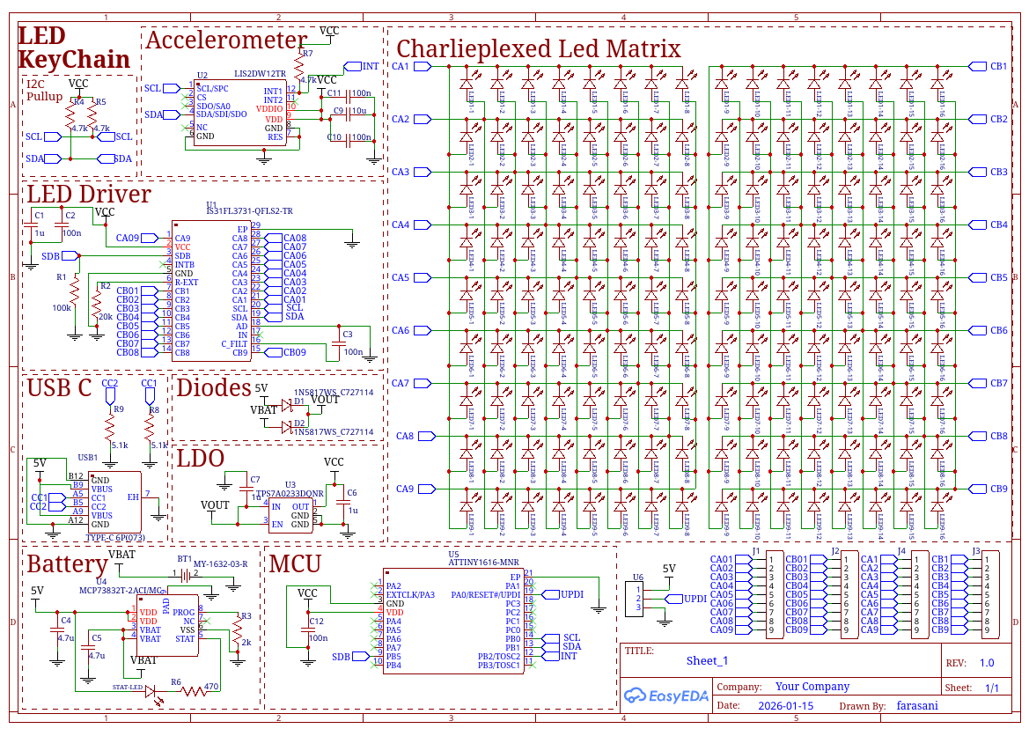Select the INT2 no-connect flag on U2
Image resolution: width=1029 pixels, height=736 pixels.
coord(295,101)
